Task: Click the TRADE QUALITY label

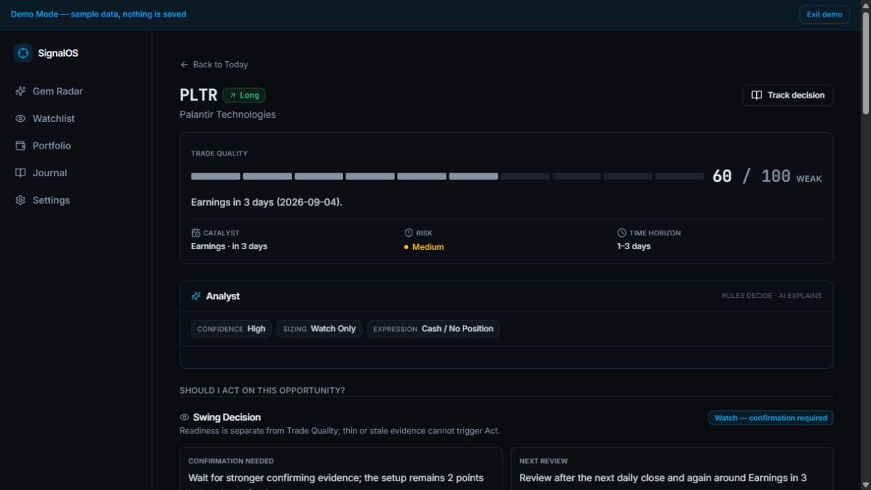Action: point(219,153)
